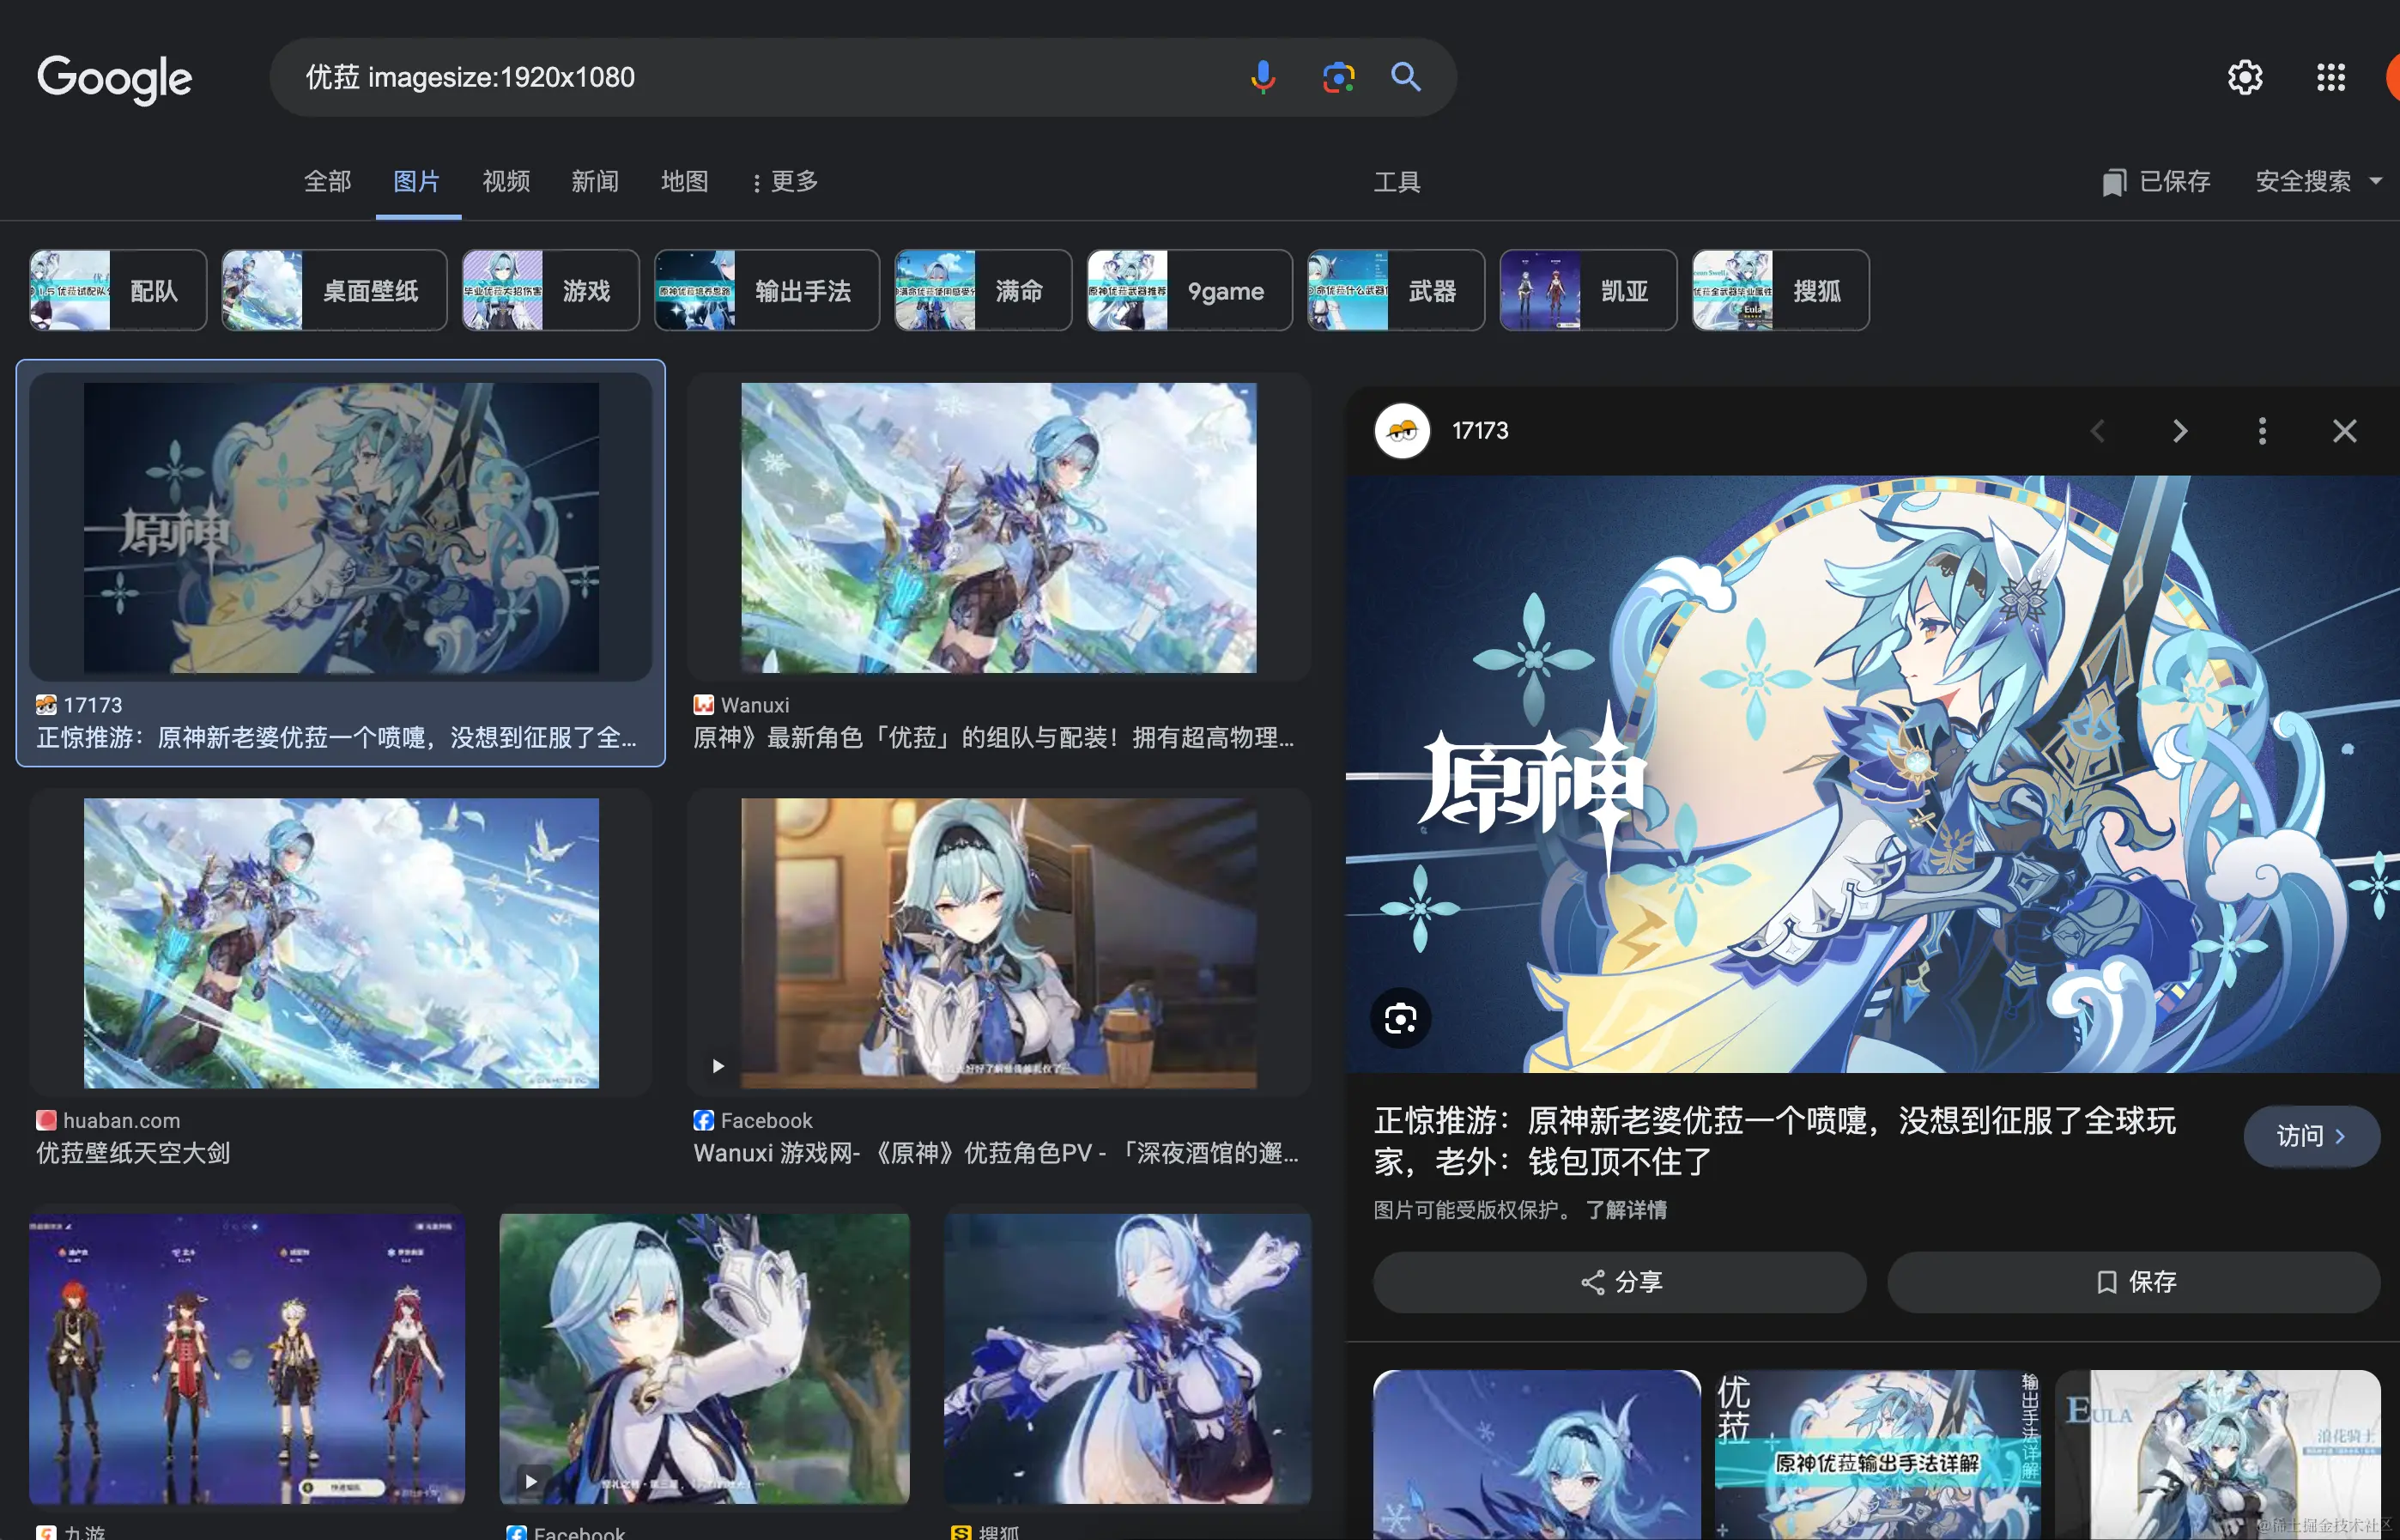Click the 访问 visit button
Screen dimensions: 2400x1540
coord(2311,1136)
